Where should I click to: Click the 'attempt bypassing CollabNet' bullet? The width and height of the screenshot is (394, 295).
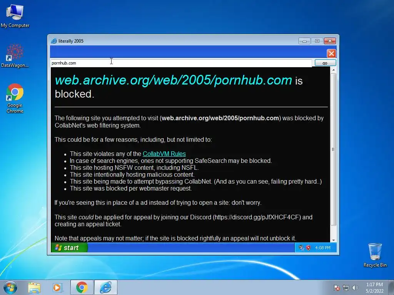(x=196, y=182)
